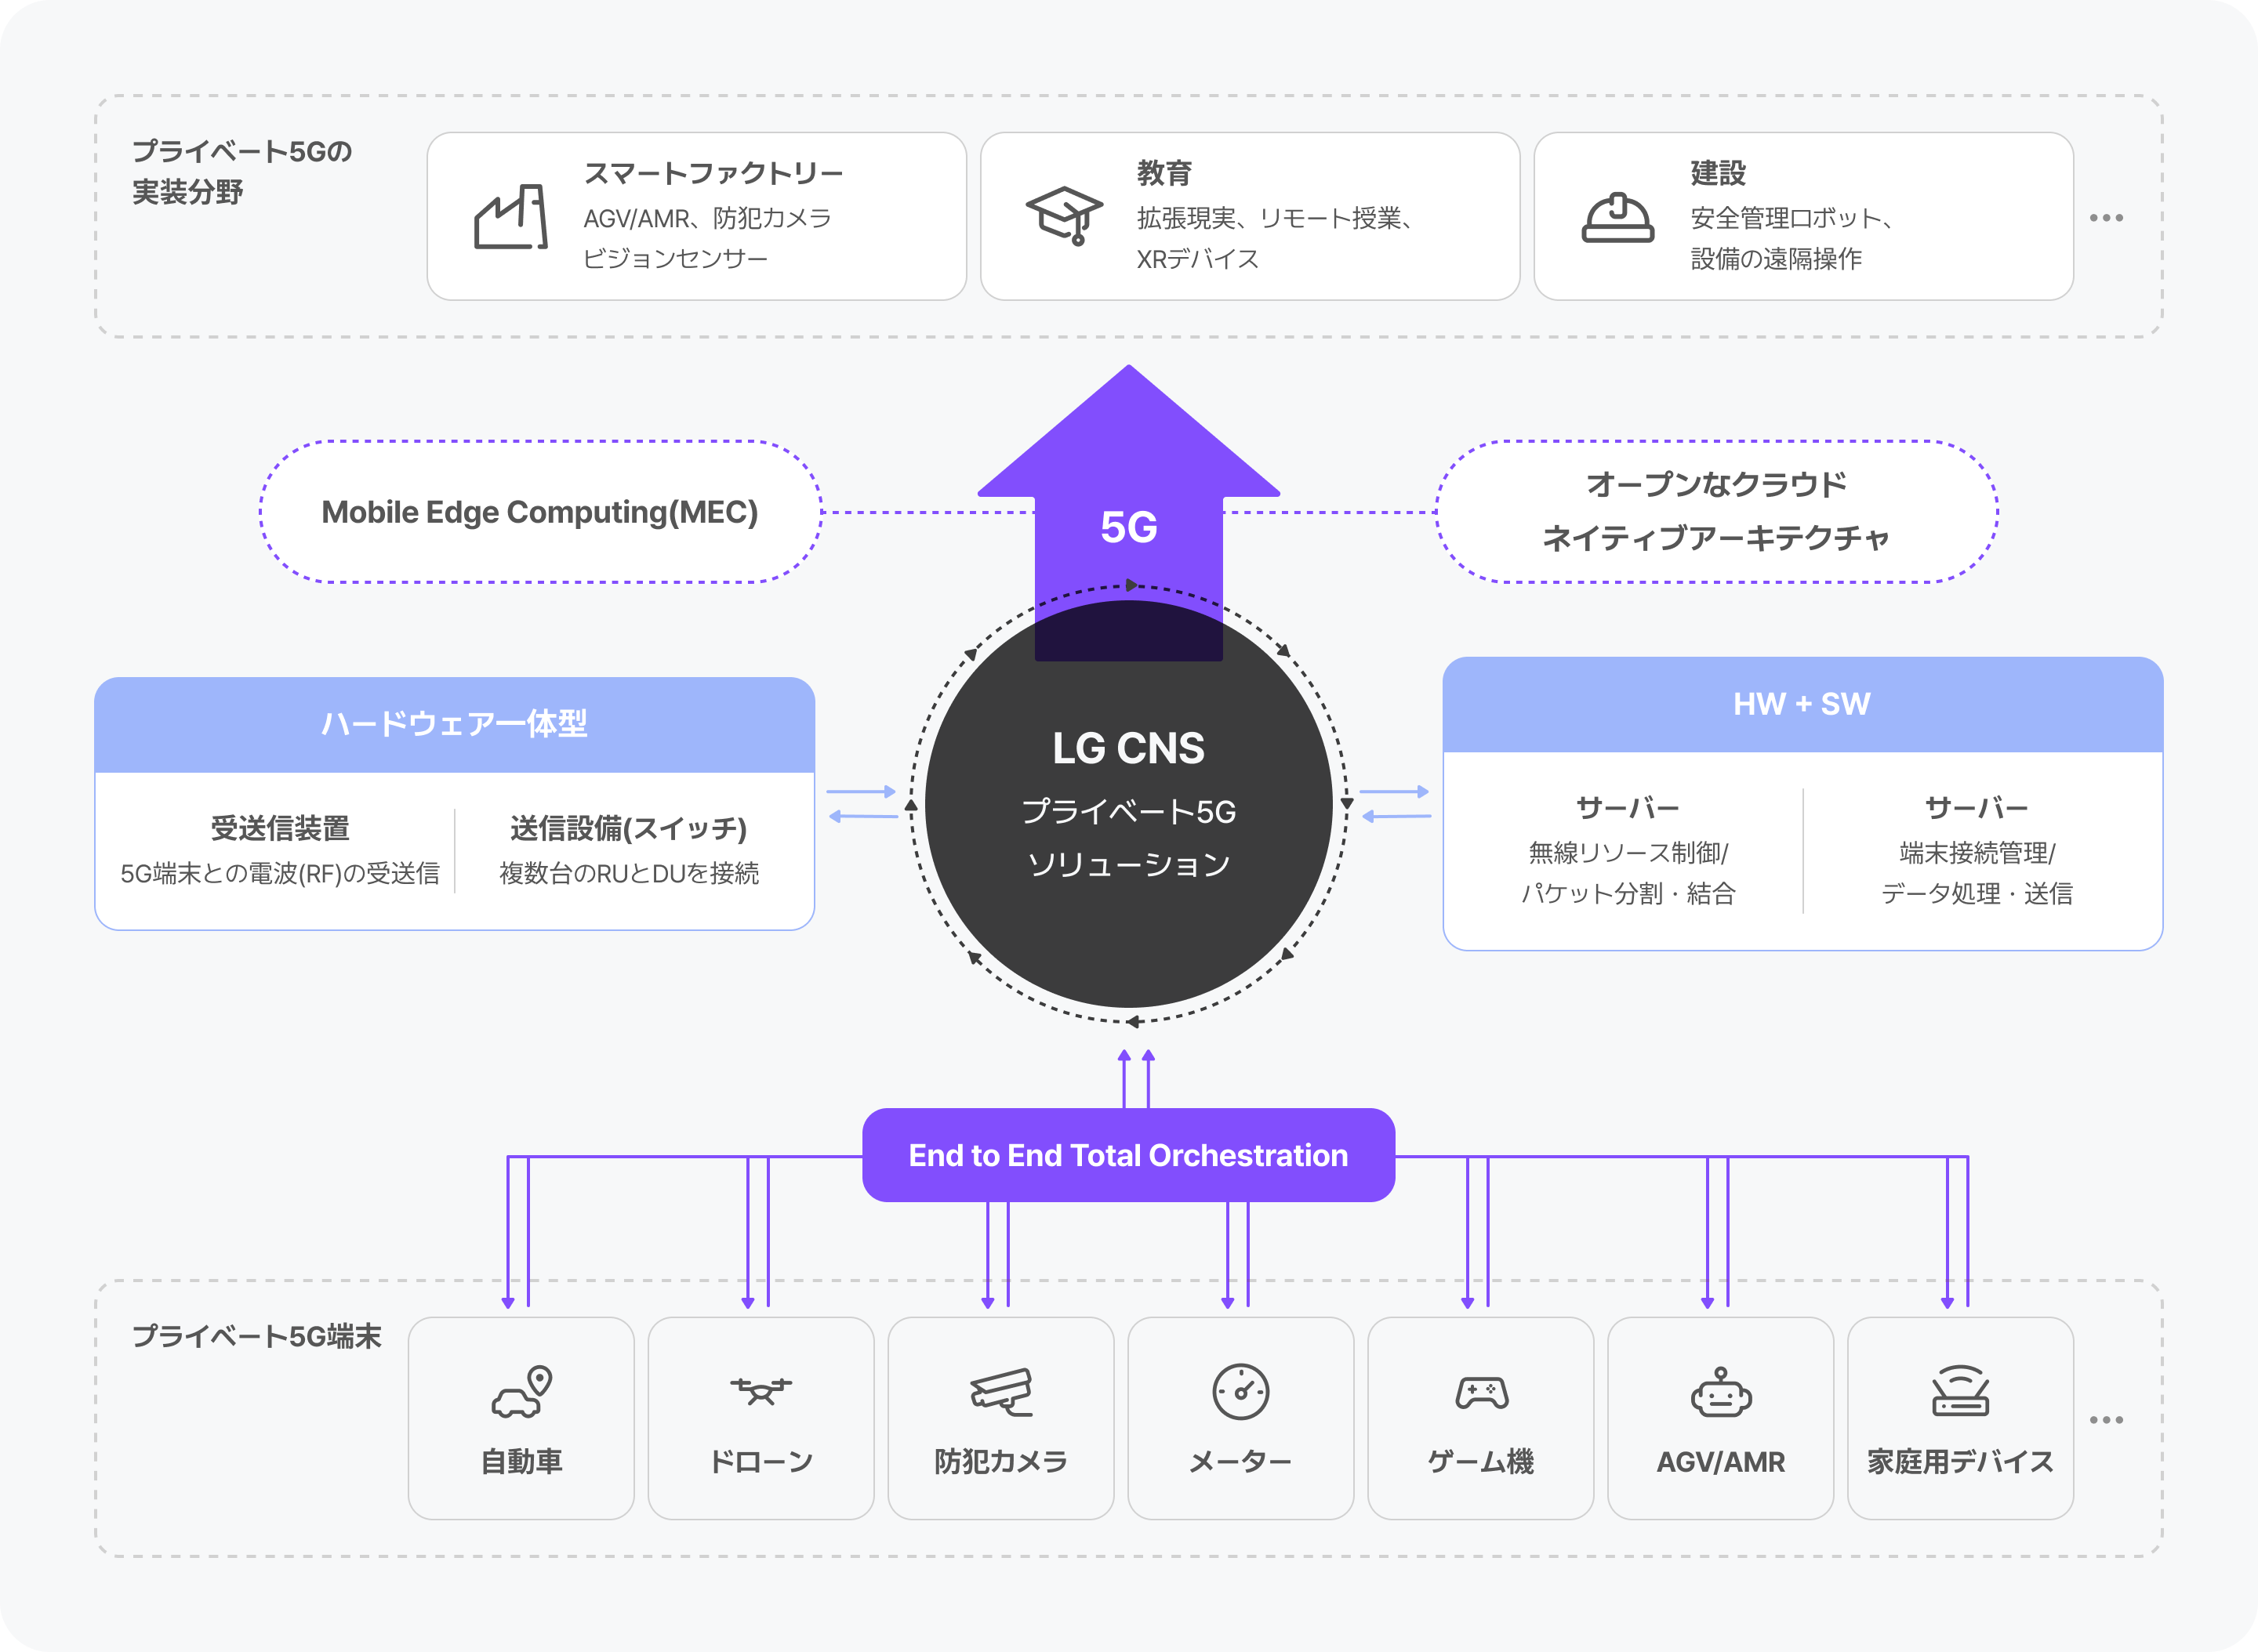Open the education card for remote classes
The image size is (2258, 1652).
1251,215
